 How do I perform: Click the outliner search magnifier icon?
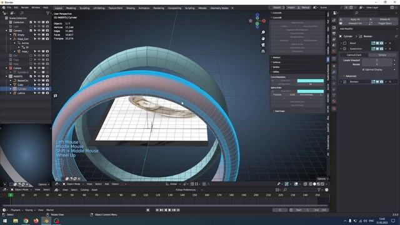pyautogui.click(x=22, y=12)
